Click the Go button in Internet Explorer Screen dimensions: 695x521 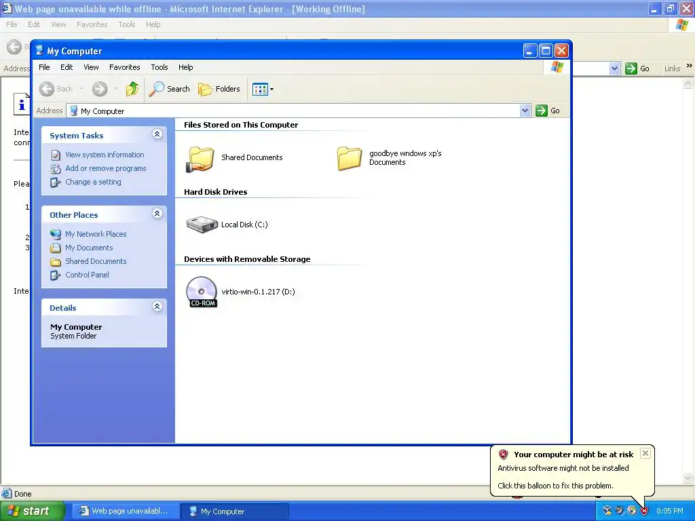[638, 69]
